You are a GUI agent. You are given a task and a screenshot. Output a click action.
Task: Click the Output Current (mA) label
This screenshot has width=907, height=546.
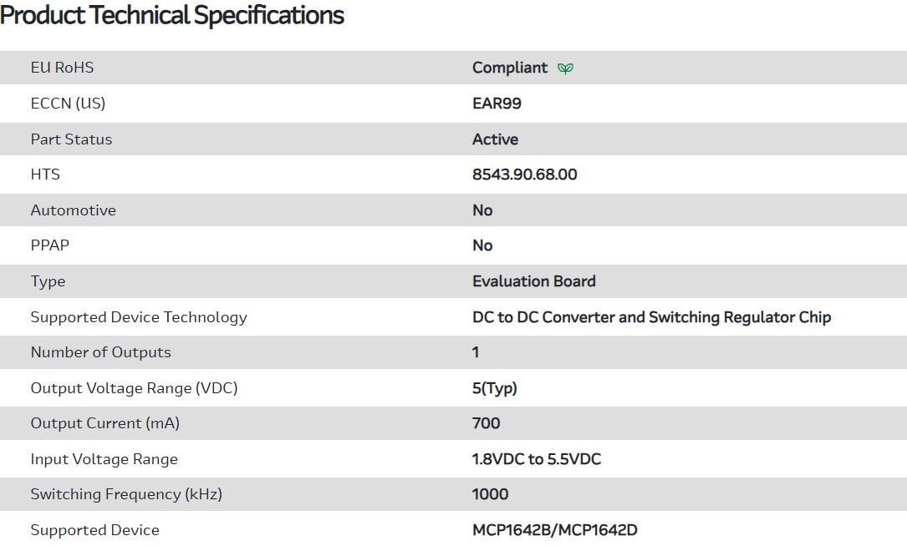[x=104, y=423]
